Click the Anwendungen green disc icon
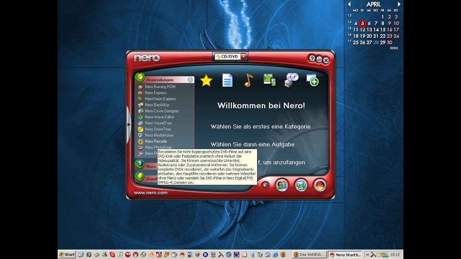The height and width of the screenshot is (259, 461). point(140,77)
